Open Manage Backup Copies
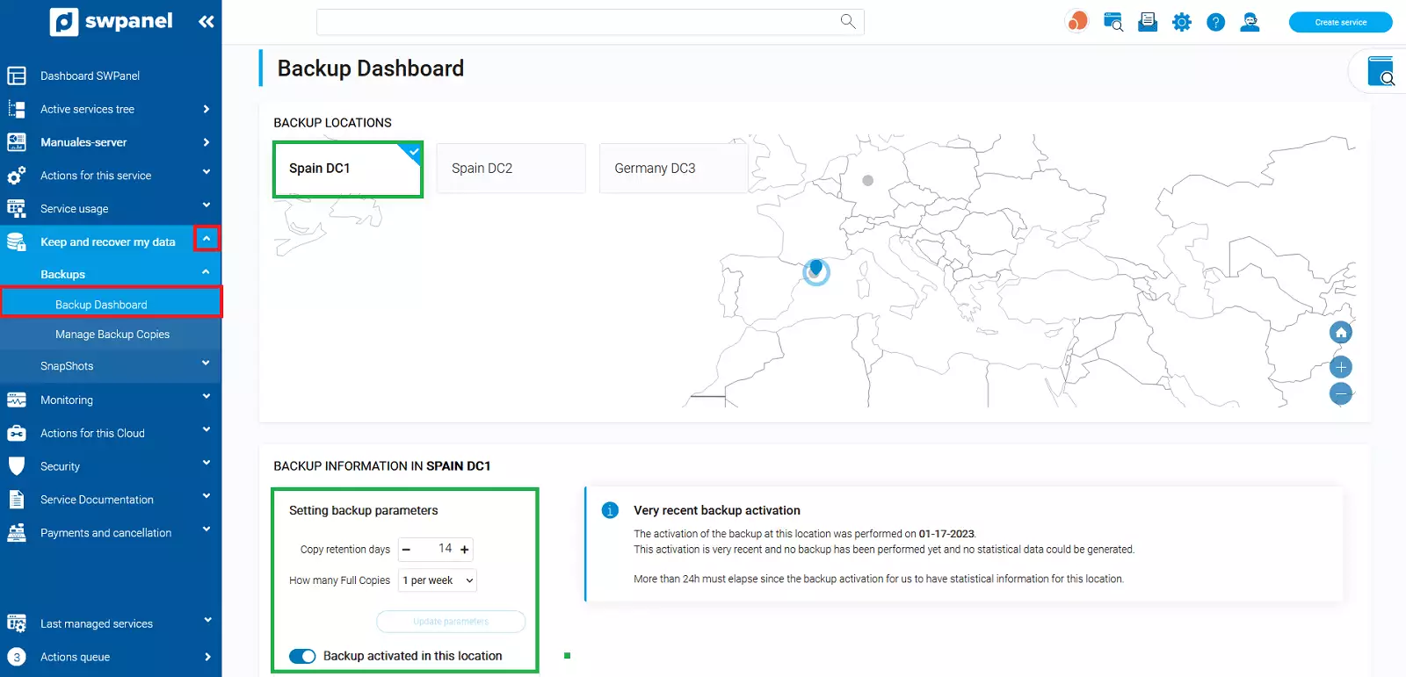 (112, 335)
